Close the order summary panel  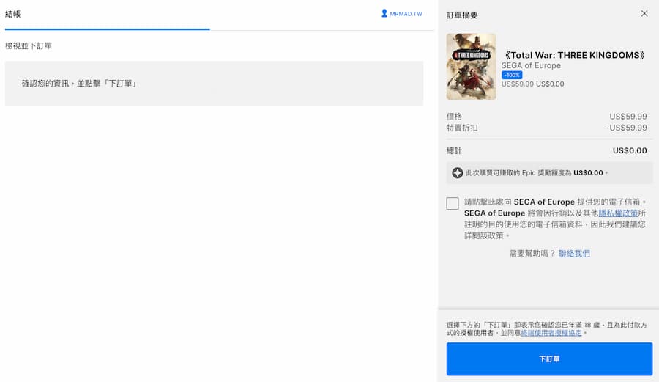tap(644, 13)
